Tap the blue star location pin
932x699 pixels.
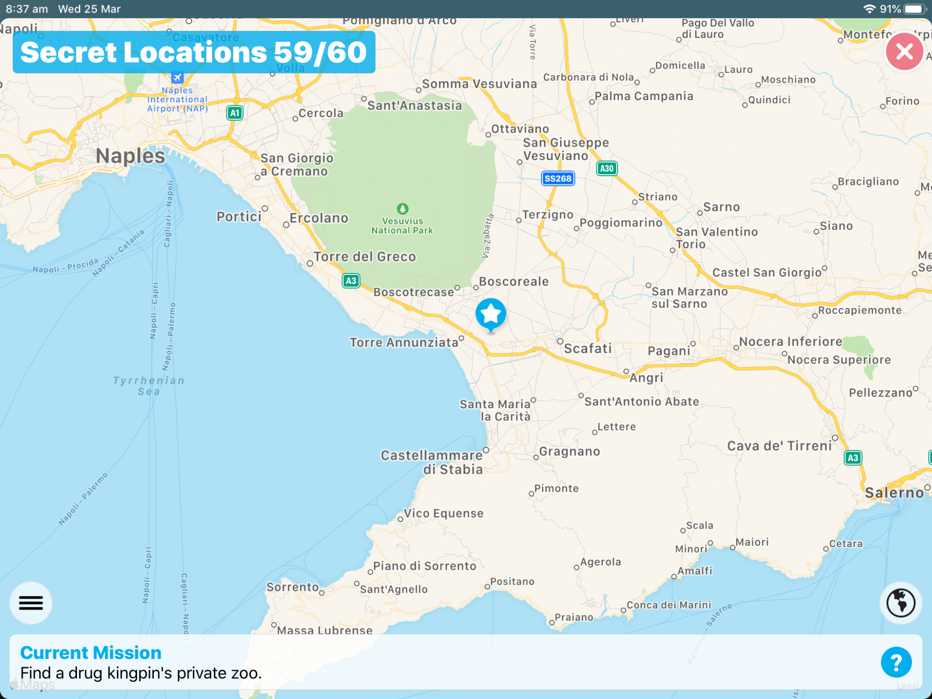pos(491,315)
